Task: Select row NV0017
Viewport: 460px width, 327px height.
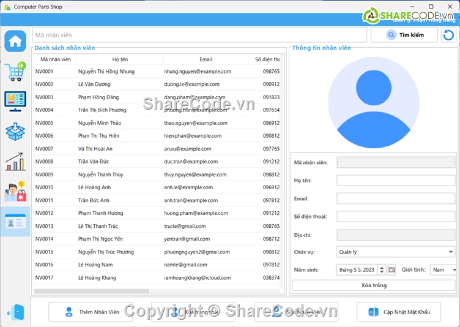Action: click(x=157, y=277)
